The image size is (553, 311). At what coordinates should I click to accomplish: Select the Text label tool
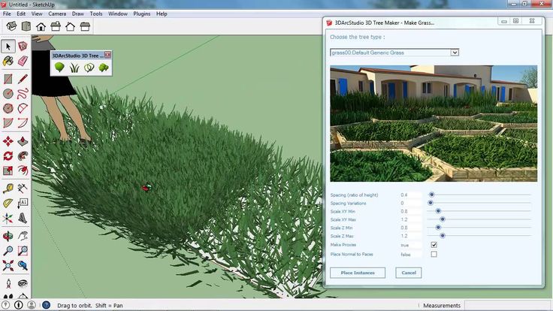[23, 204]
